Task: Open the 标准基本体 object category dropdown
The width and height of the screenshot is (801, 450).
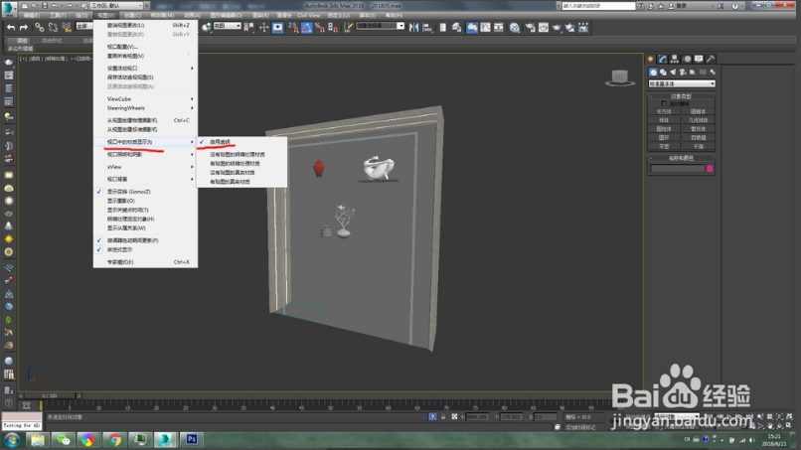Action: point(682,83)
